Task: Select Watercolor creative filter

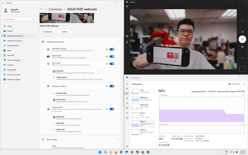Action: [54, 130]
